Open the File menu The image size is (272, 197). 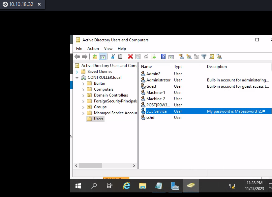click(79, 49)
